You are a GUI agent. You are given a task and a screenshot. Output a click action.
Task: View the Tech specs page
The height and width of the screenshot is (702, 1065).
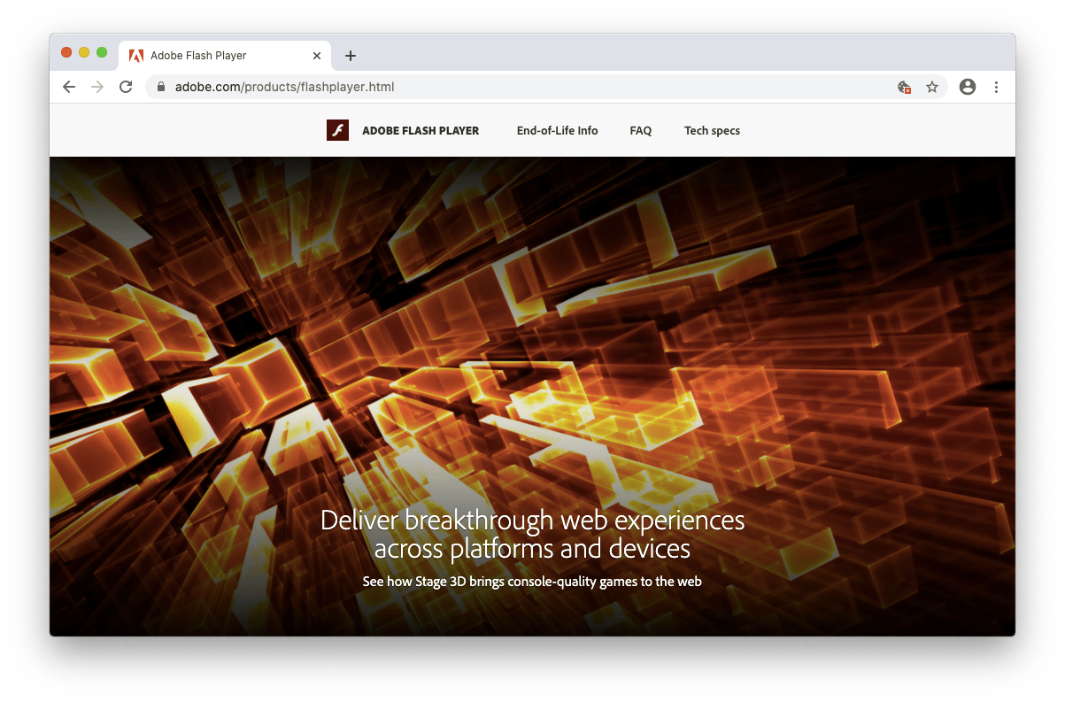(x=712, y=130)
